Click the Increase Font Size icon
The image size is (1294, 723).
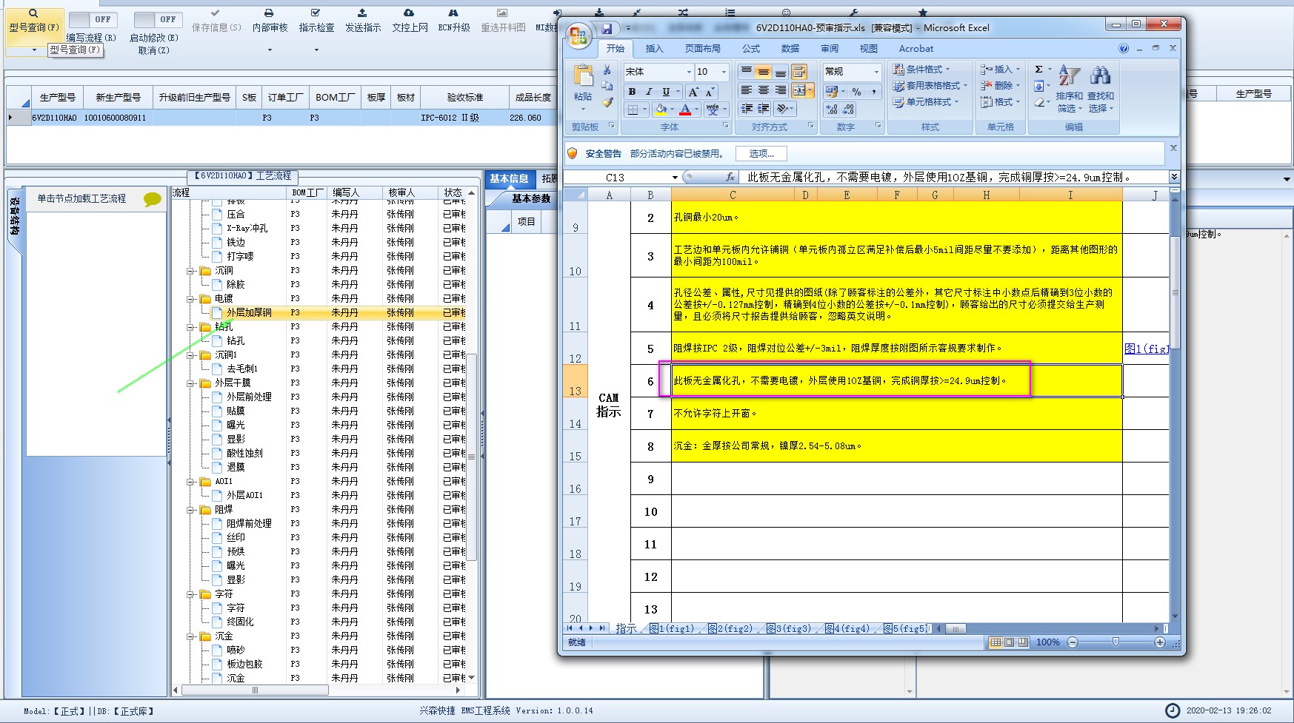(693, 92)
